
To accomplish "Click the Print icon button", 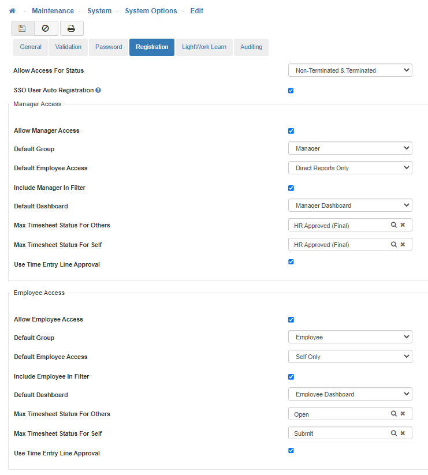I will click(72, 28).
